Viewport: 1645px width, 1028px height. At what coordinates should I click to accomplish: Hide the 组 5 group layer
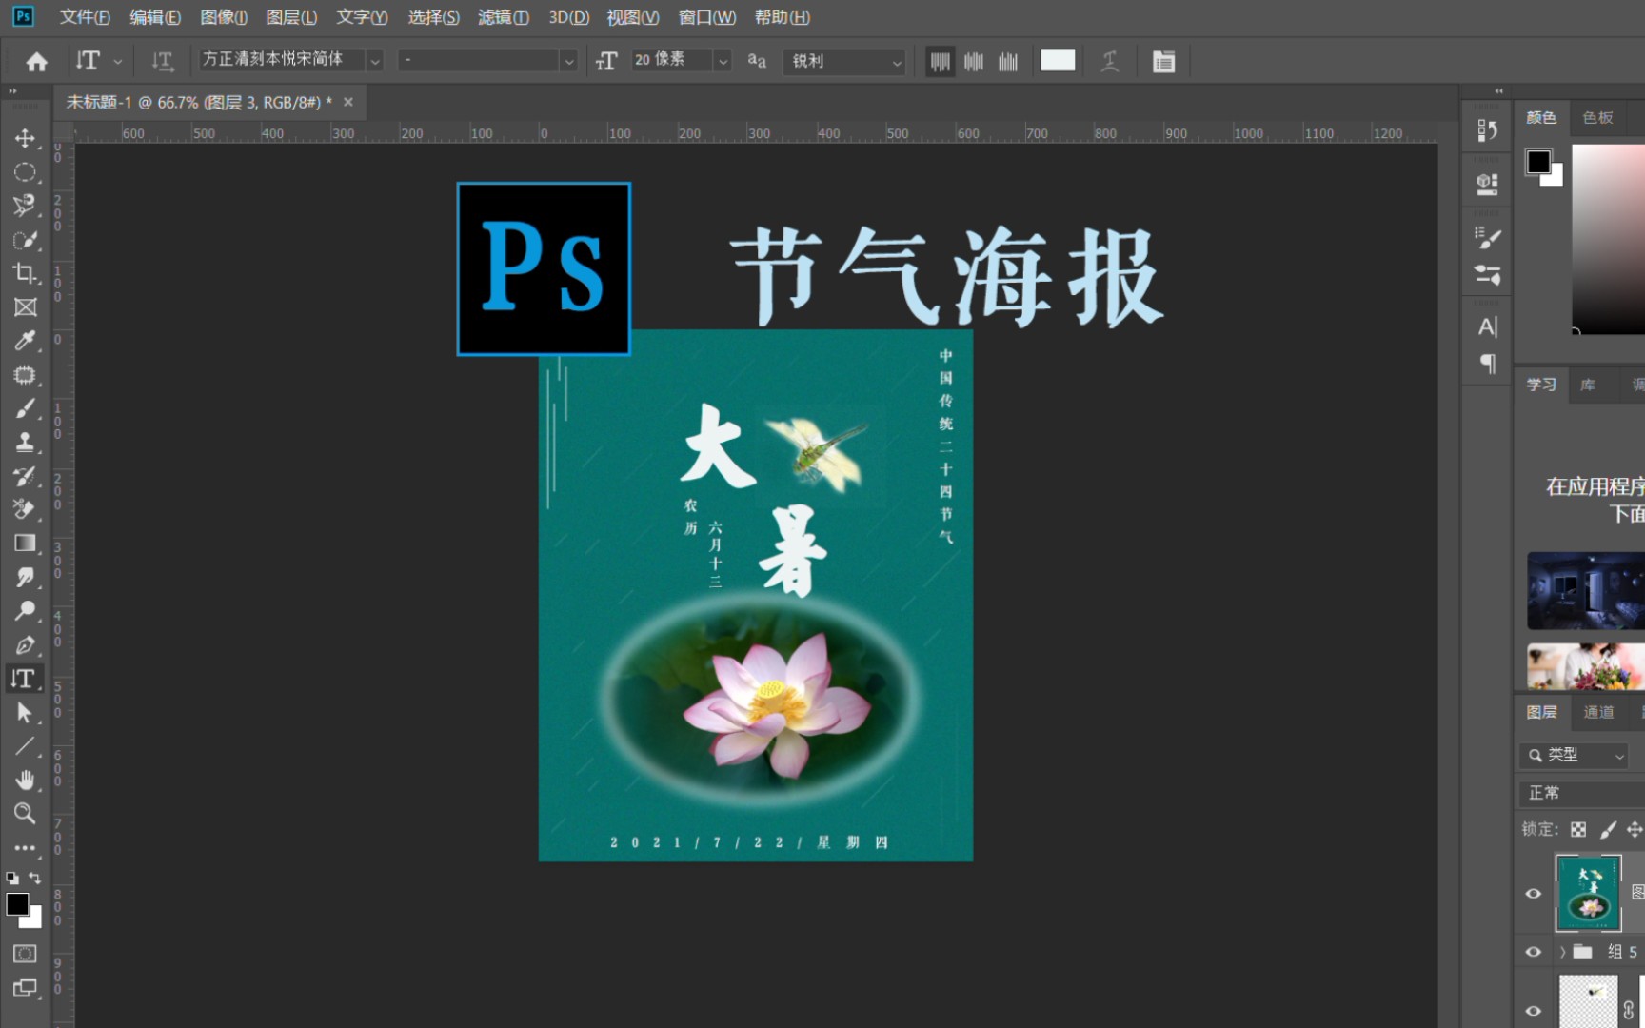click(x=1533, y=952)
